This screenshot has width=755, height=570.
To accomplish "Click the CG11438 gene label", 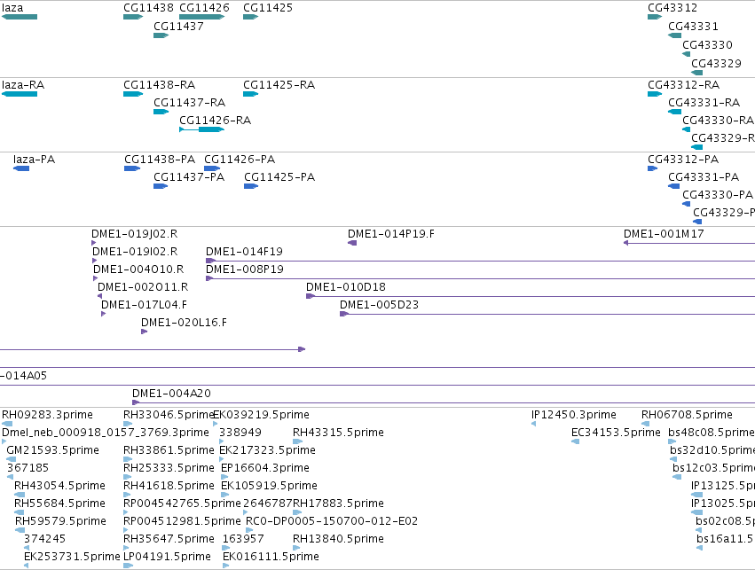I will click(x=148, y=8).
